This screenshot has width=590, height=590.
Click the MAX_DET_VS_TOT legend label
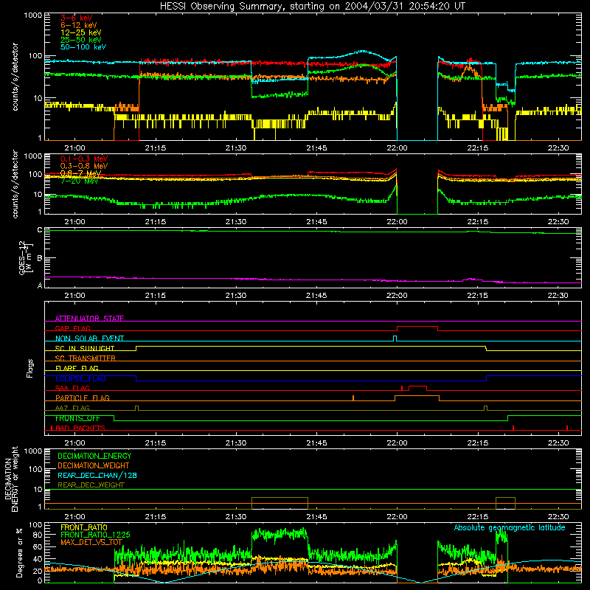(x=91, y=542)
